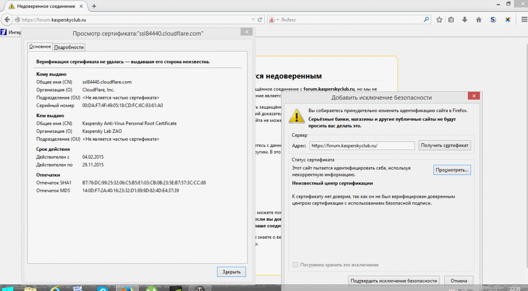Open a new tab with plus button
Viewport: 528px width, 291px height.
94,6
